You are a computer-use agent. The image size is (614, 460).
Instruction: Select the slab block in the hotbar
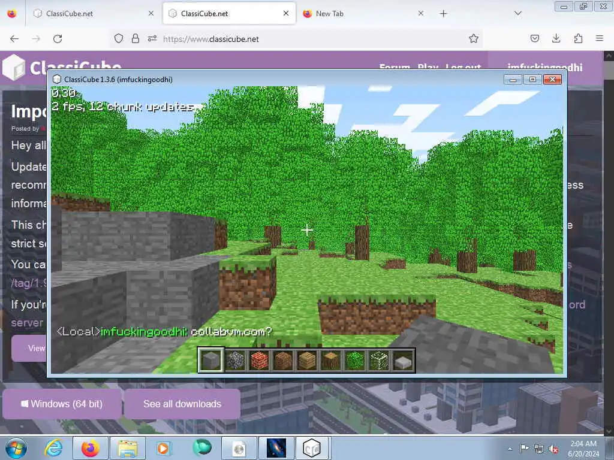[403, 360]
